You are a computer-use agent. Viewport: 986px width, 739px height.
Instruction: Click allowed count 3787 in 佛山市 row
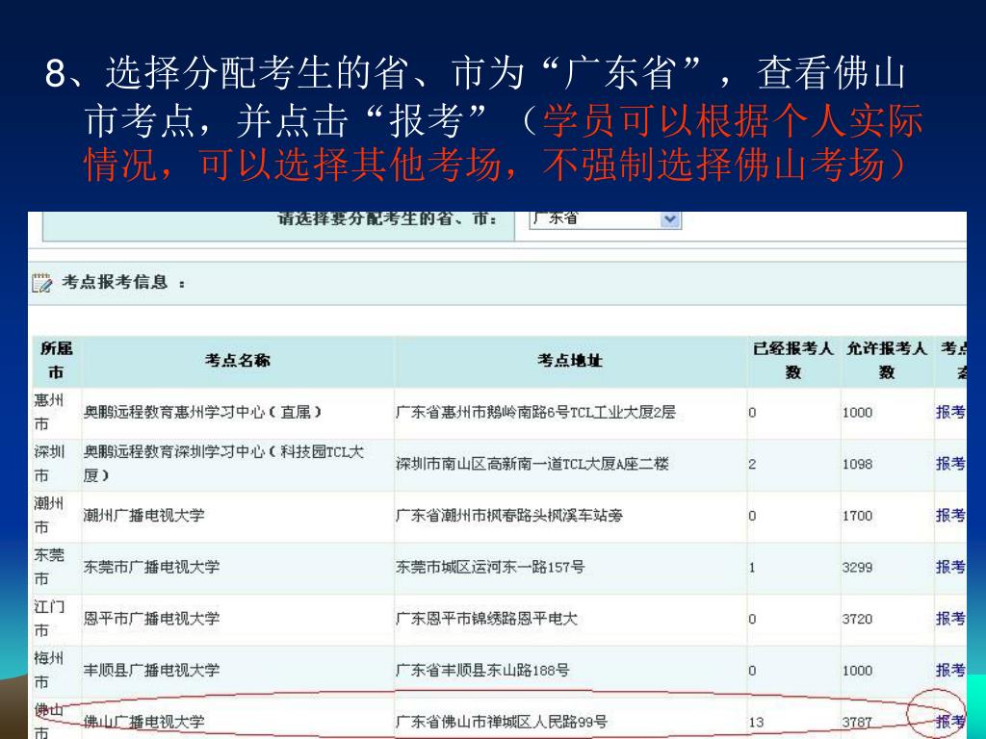[858, 722]
